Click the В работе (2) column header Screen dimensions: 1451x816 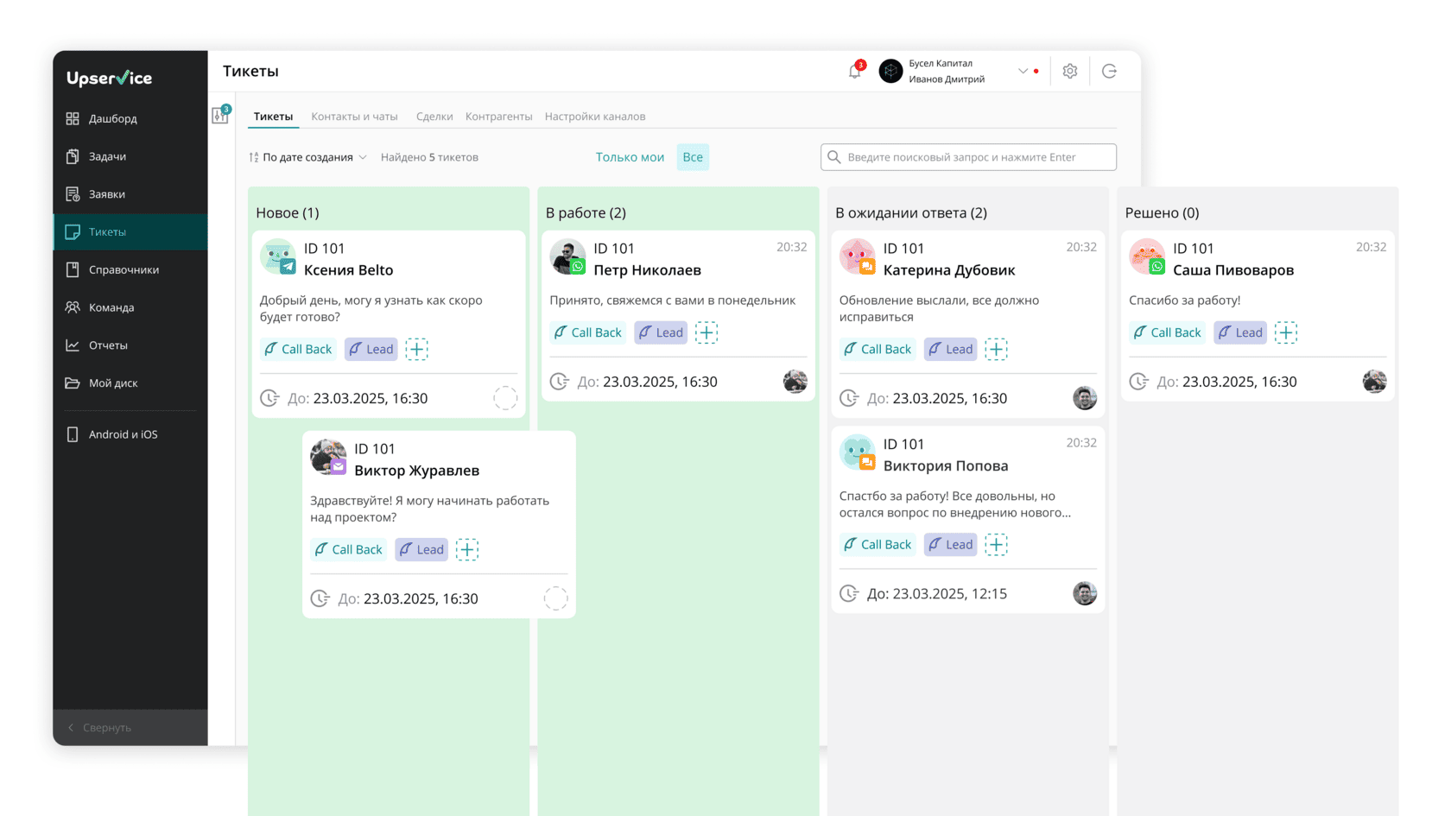(x=586, y=213)
